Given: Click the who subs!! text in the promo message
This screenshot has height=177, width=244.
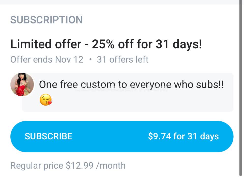Looking at the screenshot, I should coord(199,84).
